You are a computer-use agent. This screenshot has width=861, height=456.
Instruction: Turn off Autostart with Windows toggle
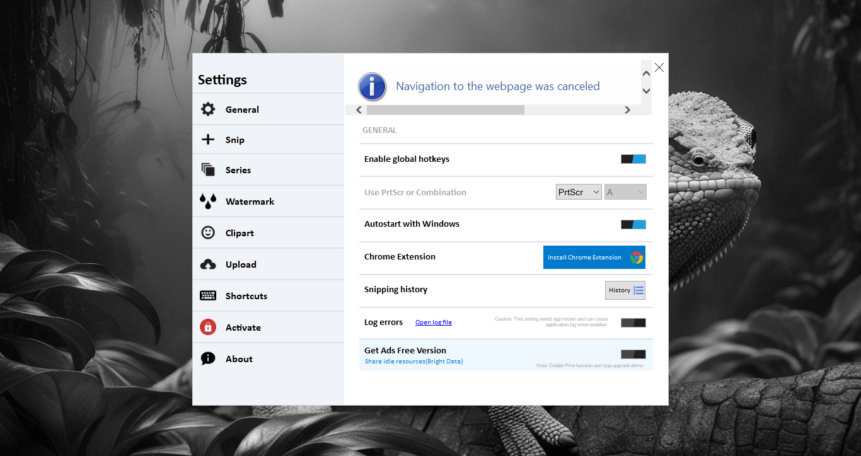tap(633, 224)
